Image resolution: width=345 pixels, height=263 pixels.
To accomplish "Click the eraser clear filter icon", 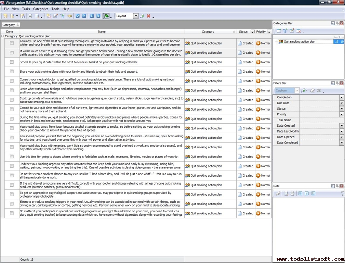I will [312, 90].
